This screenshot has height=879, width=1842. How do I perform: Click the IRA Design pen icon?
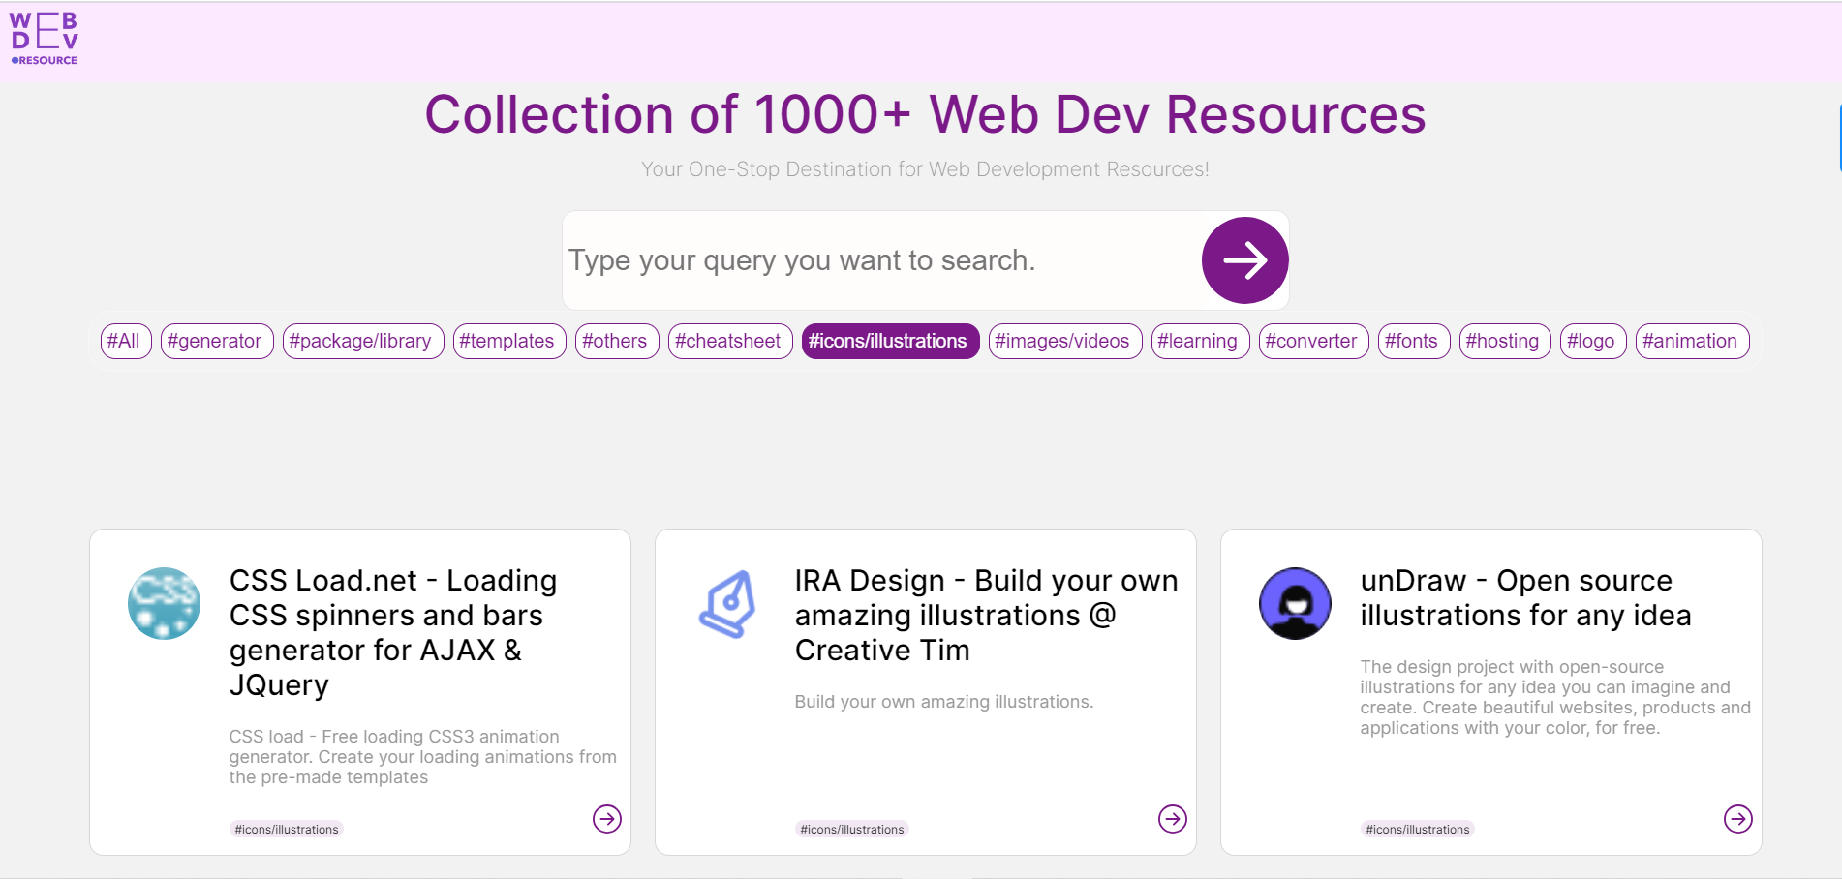[x=728, y=603]
